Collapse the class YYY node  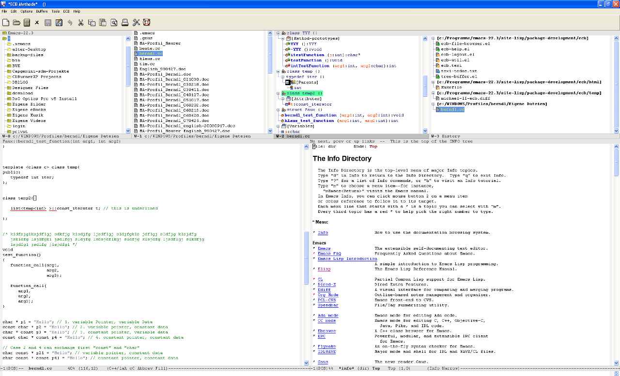[x=279, y=33]
